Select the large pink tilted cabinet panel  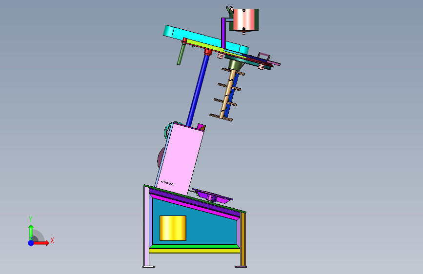pos(180,159)
